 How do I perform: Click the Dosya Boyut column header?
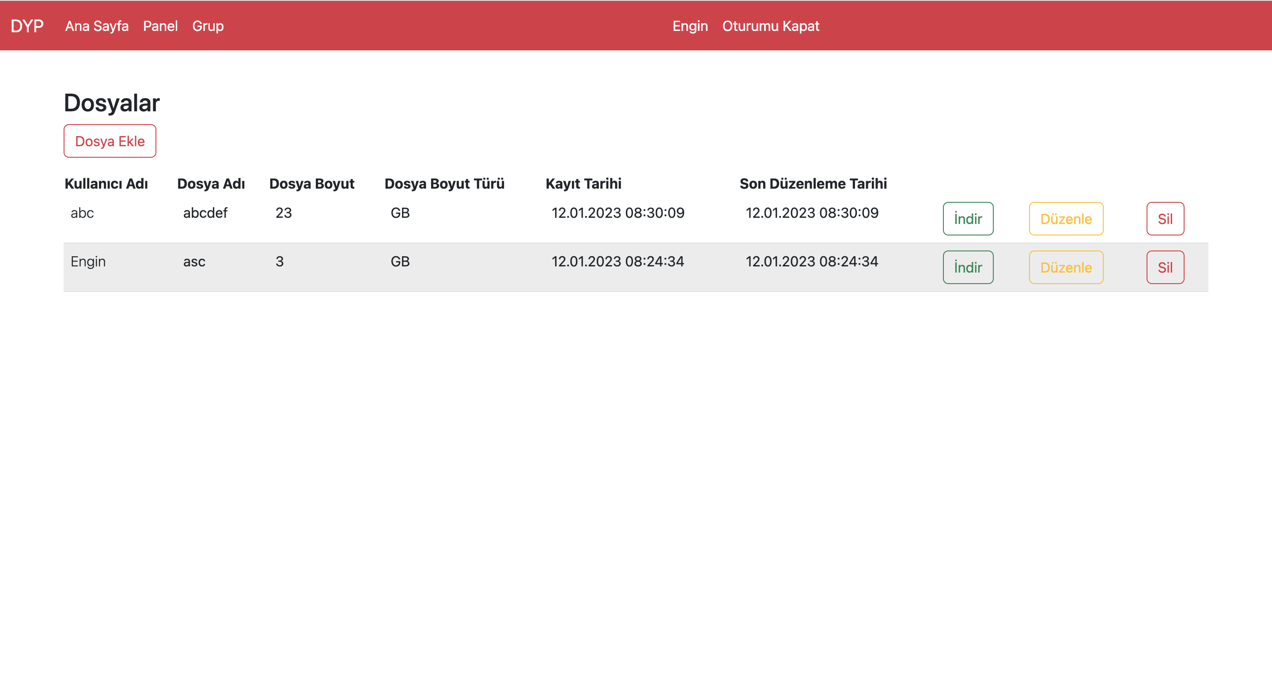311,184
